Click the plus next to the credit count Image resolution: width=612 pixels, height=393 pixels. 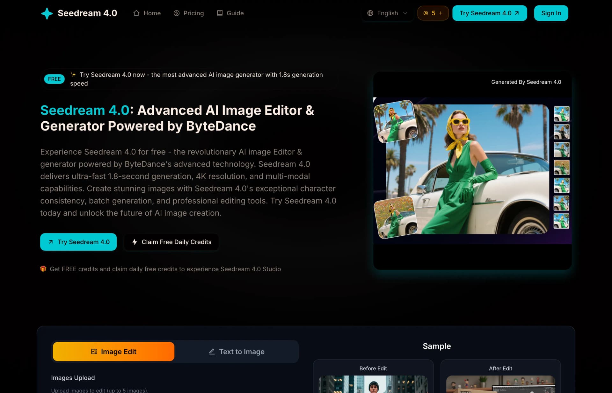pyautogui.click(x=441, y=13)
